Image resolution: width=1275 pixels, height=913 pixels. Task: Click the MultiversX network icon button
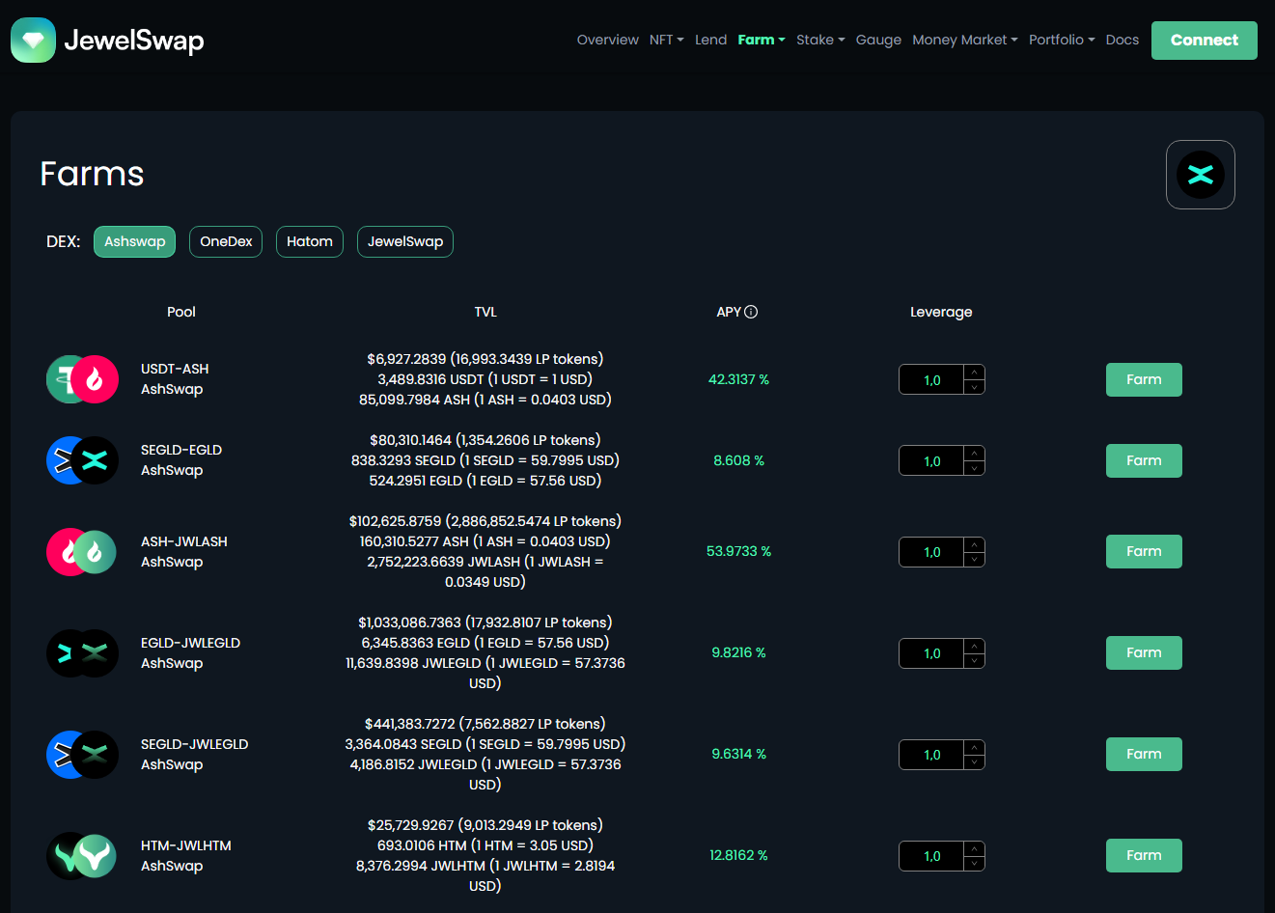coord(1200,175)
